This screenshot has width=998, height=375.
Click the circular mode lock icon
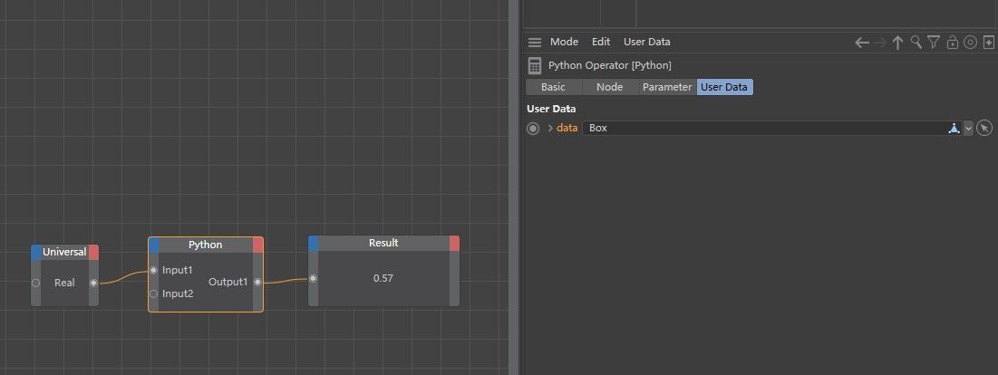tap(970, 43)
